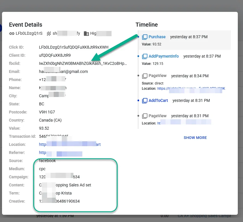The width and height of the screenshot is (243, 222).
Task: Click the Postcode value V9H 1G7
Action: coord(47,112)
